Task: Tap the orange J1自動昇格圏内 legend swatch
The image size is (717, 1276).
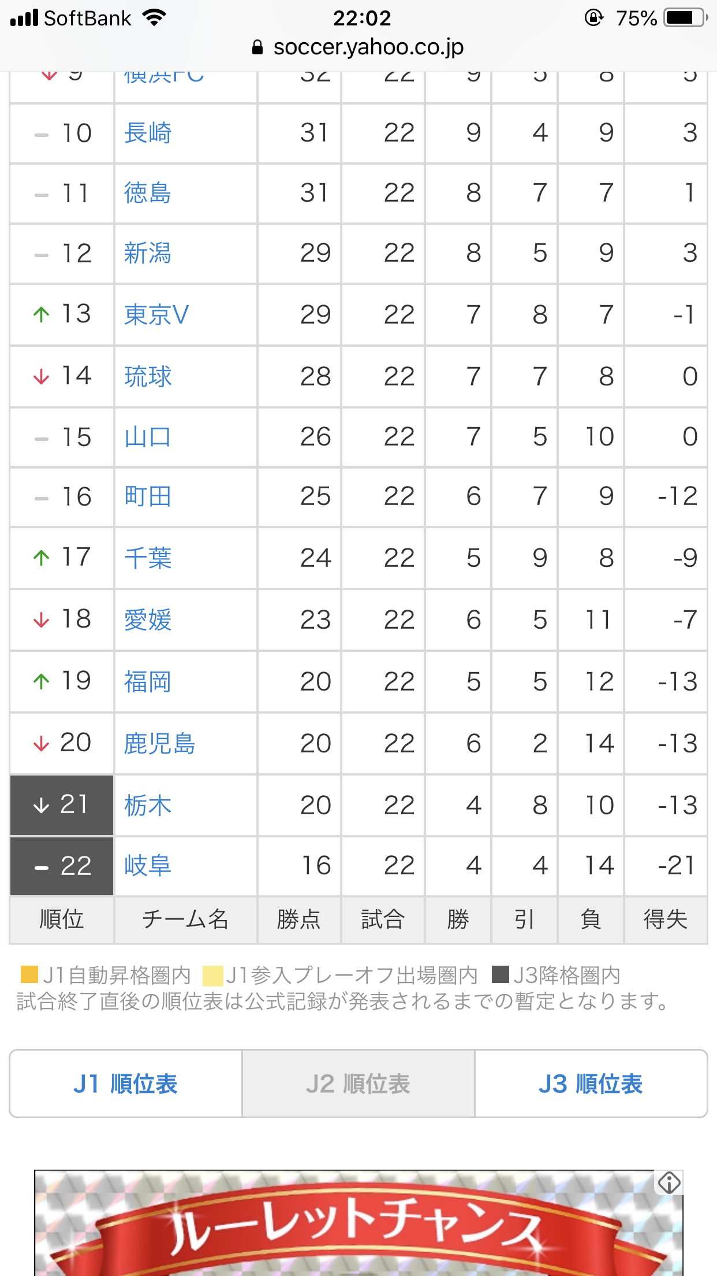Action: point(29,974)
